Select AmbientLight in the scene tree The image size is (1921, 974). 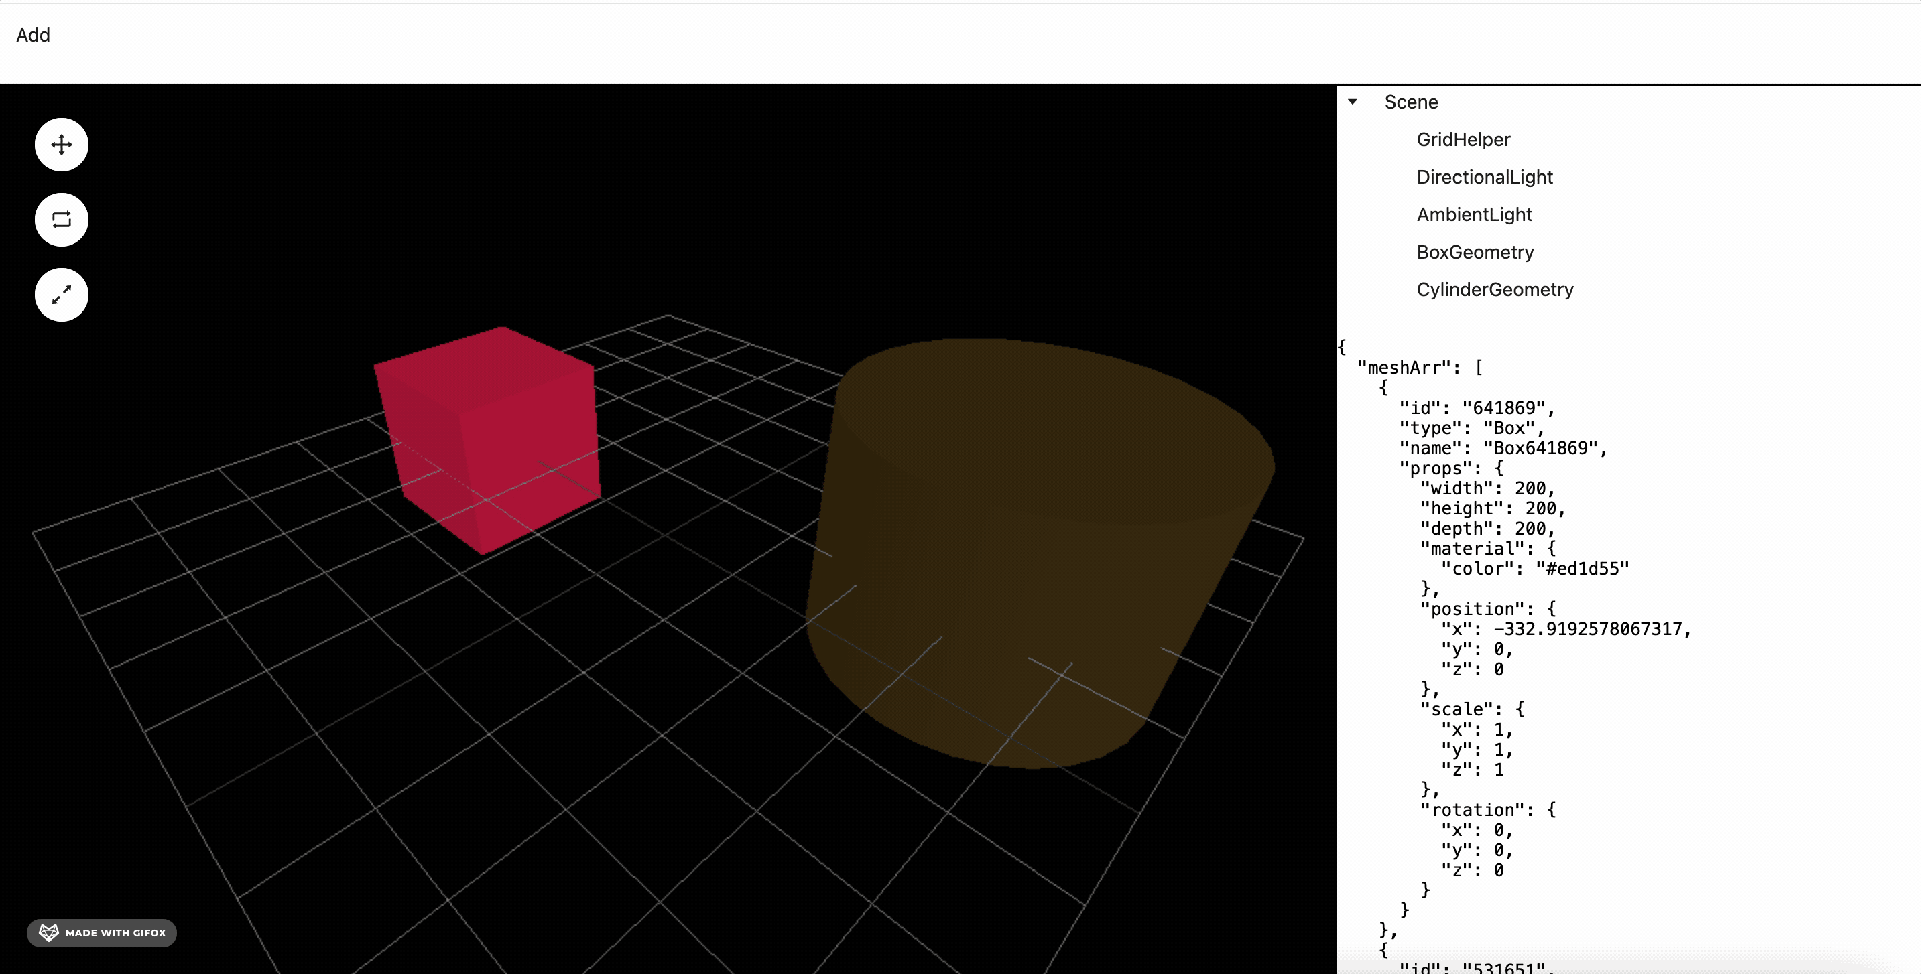(1475, 214)
